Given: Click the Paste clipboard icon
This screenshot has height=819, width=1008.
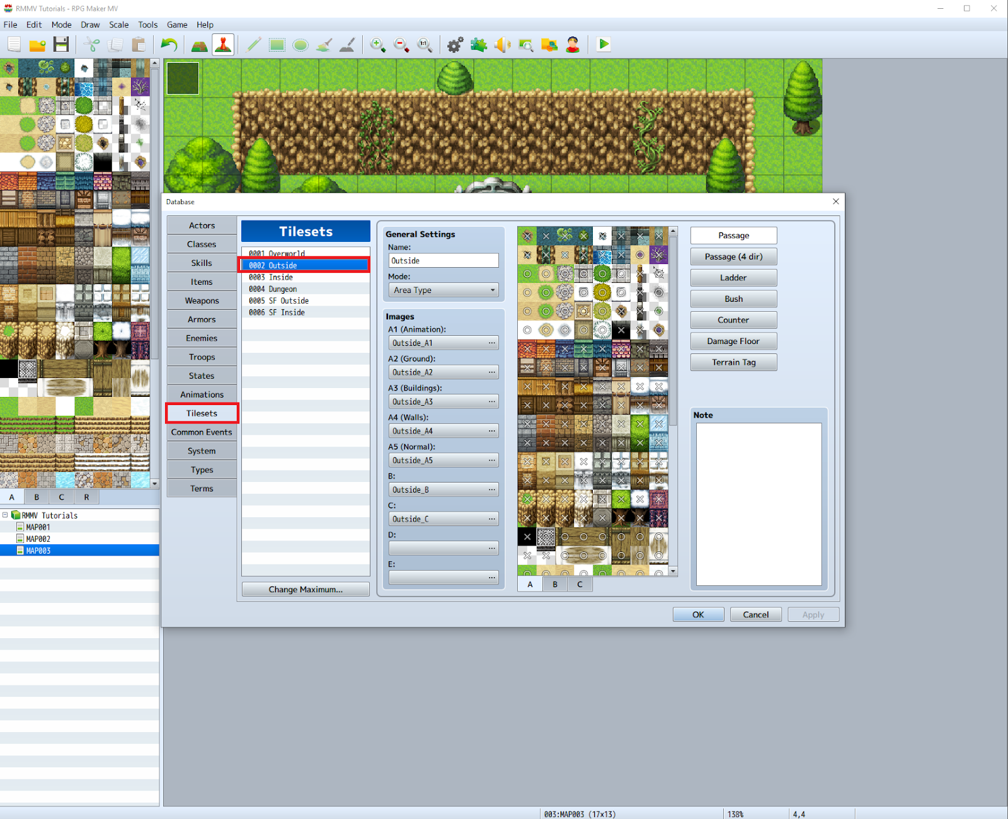Looking at the screenshot, I should coord(139,44).
